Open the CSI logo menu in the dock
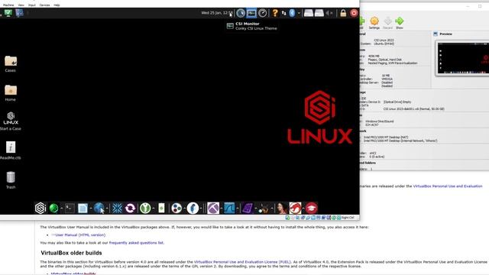 (40, 208)
